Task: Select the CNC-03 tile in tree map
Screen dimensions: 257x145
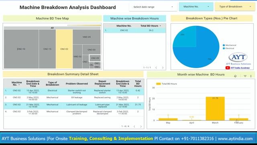Action: [x=92, y=50]
